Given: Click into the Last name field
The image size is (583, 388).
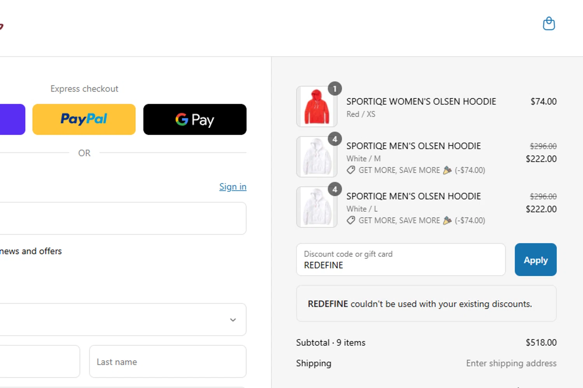Looking at the screenshot, I should [168, 362].
